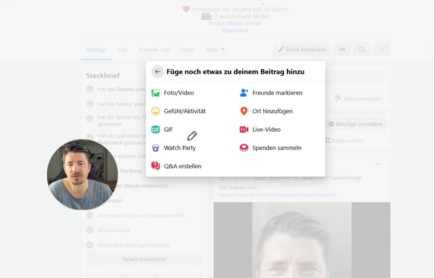Click the Ort hinzufügen location pin icon
This screenshot has height=278, width=435.
coord(244,111)
